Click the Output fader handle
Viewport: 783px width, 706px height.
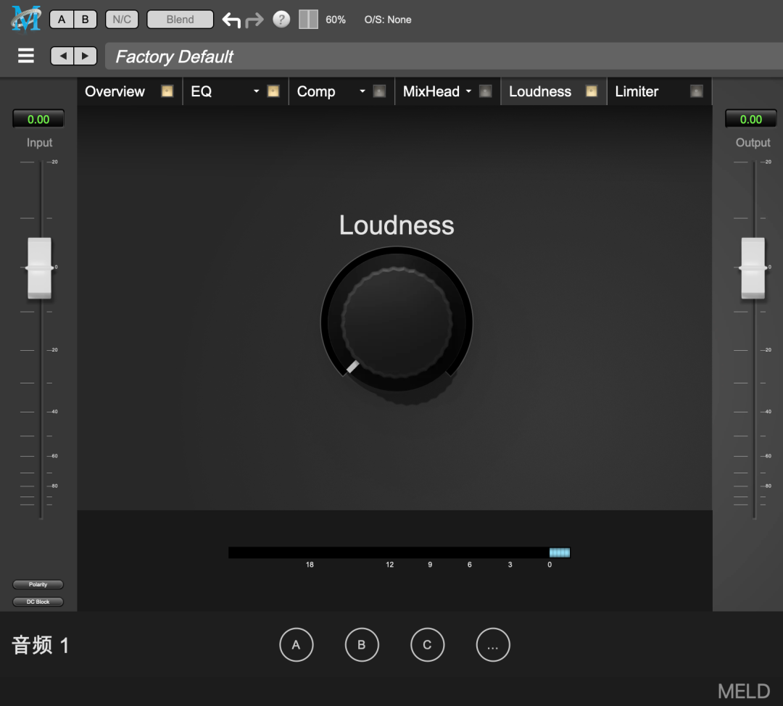753,268
